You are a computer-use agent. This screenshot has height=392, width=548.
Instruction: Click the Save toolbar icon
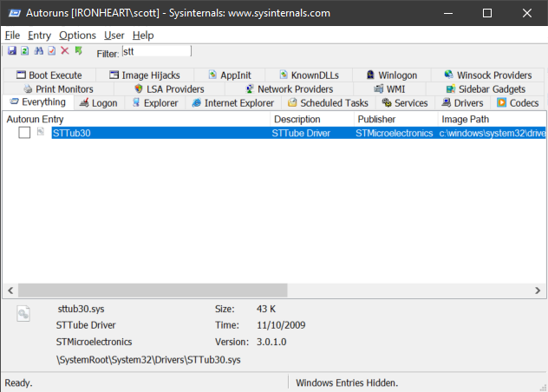pos(10,52)
